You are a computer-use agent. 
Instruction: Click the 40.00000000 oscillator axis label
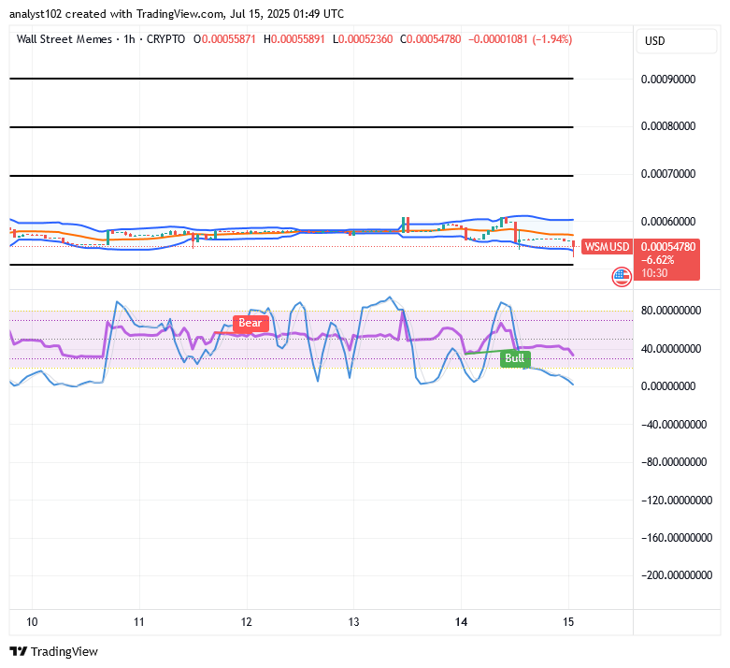(671, 349)
